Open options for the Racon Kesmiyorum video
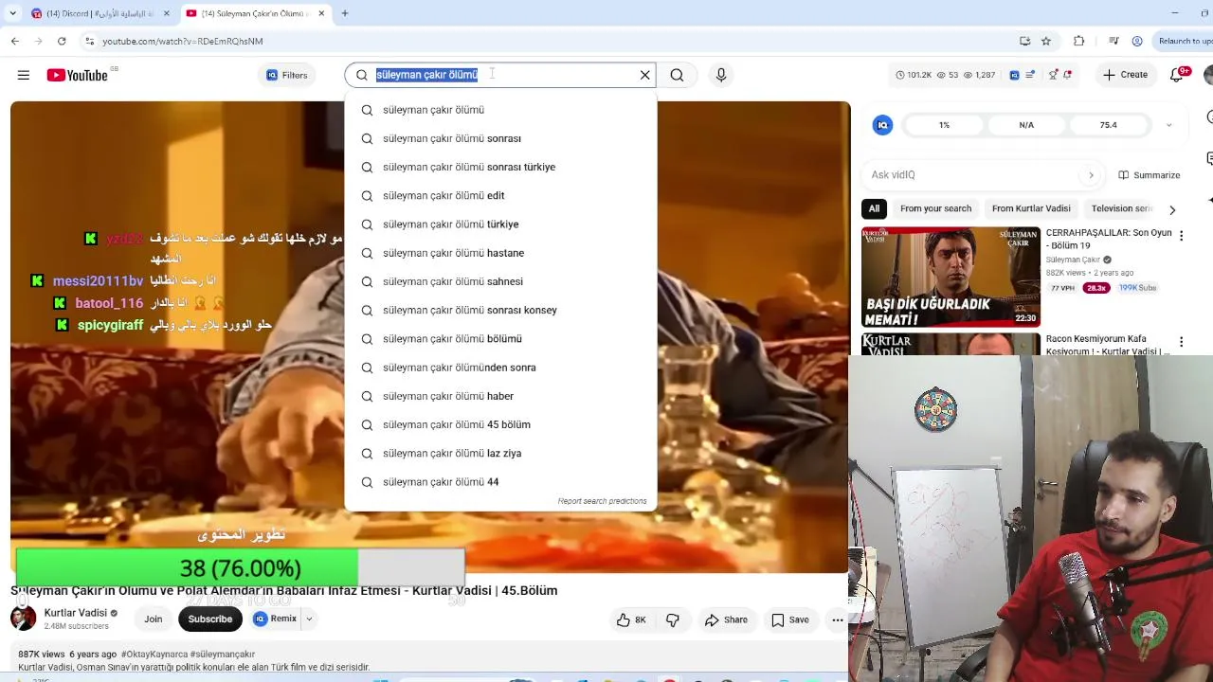This screenshot has height=682, width=1213. tap(1181, 342)
